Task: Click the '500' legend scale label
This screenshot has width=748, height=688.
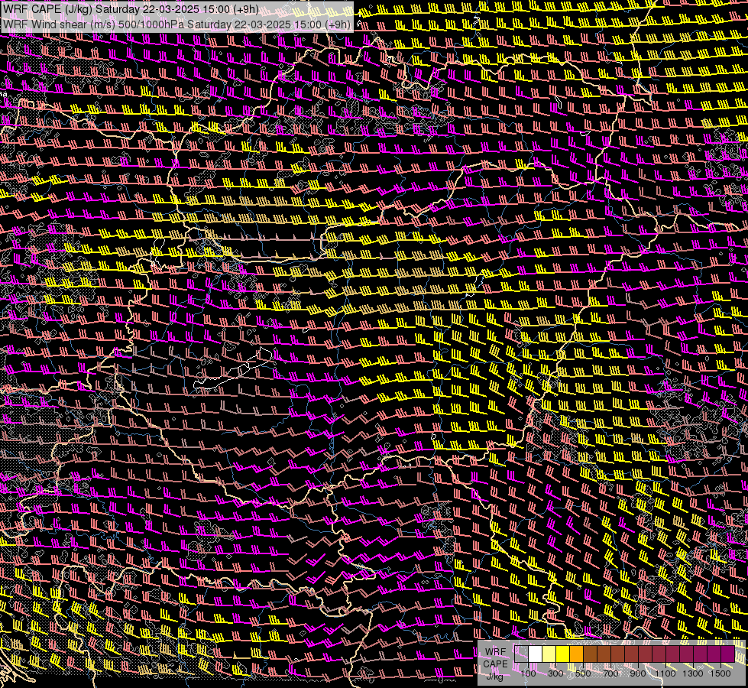Action: [583, 673]
